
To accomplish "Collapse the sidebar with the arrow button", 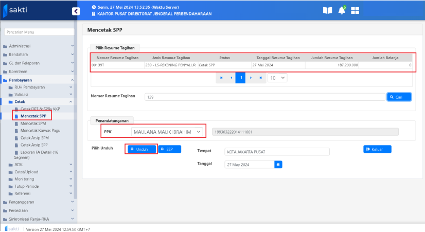I will [x=76, y=10].
